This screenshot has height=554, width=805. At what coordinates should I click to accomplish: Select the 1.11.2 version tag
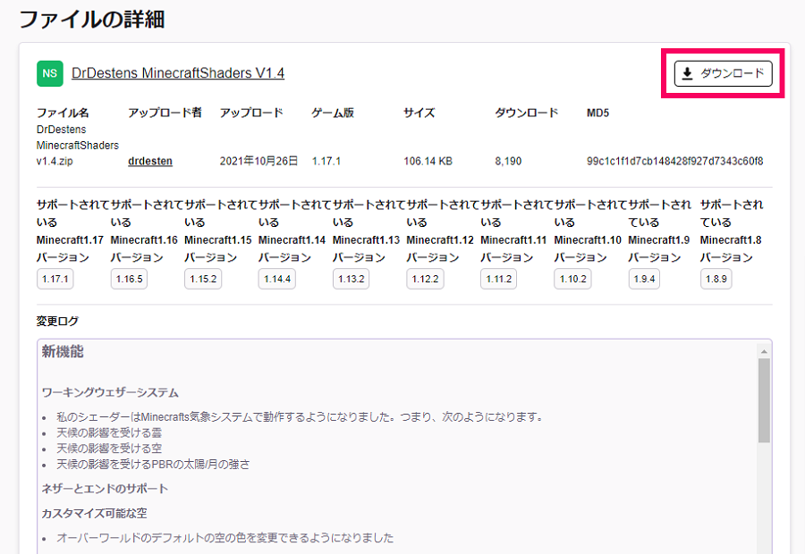[498, 279]
